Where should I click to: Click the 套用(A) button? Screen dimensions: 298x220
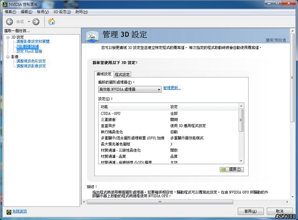tap(251, 211)
